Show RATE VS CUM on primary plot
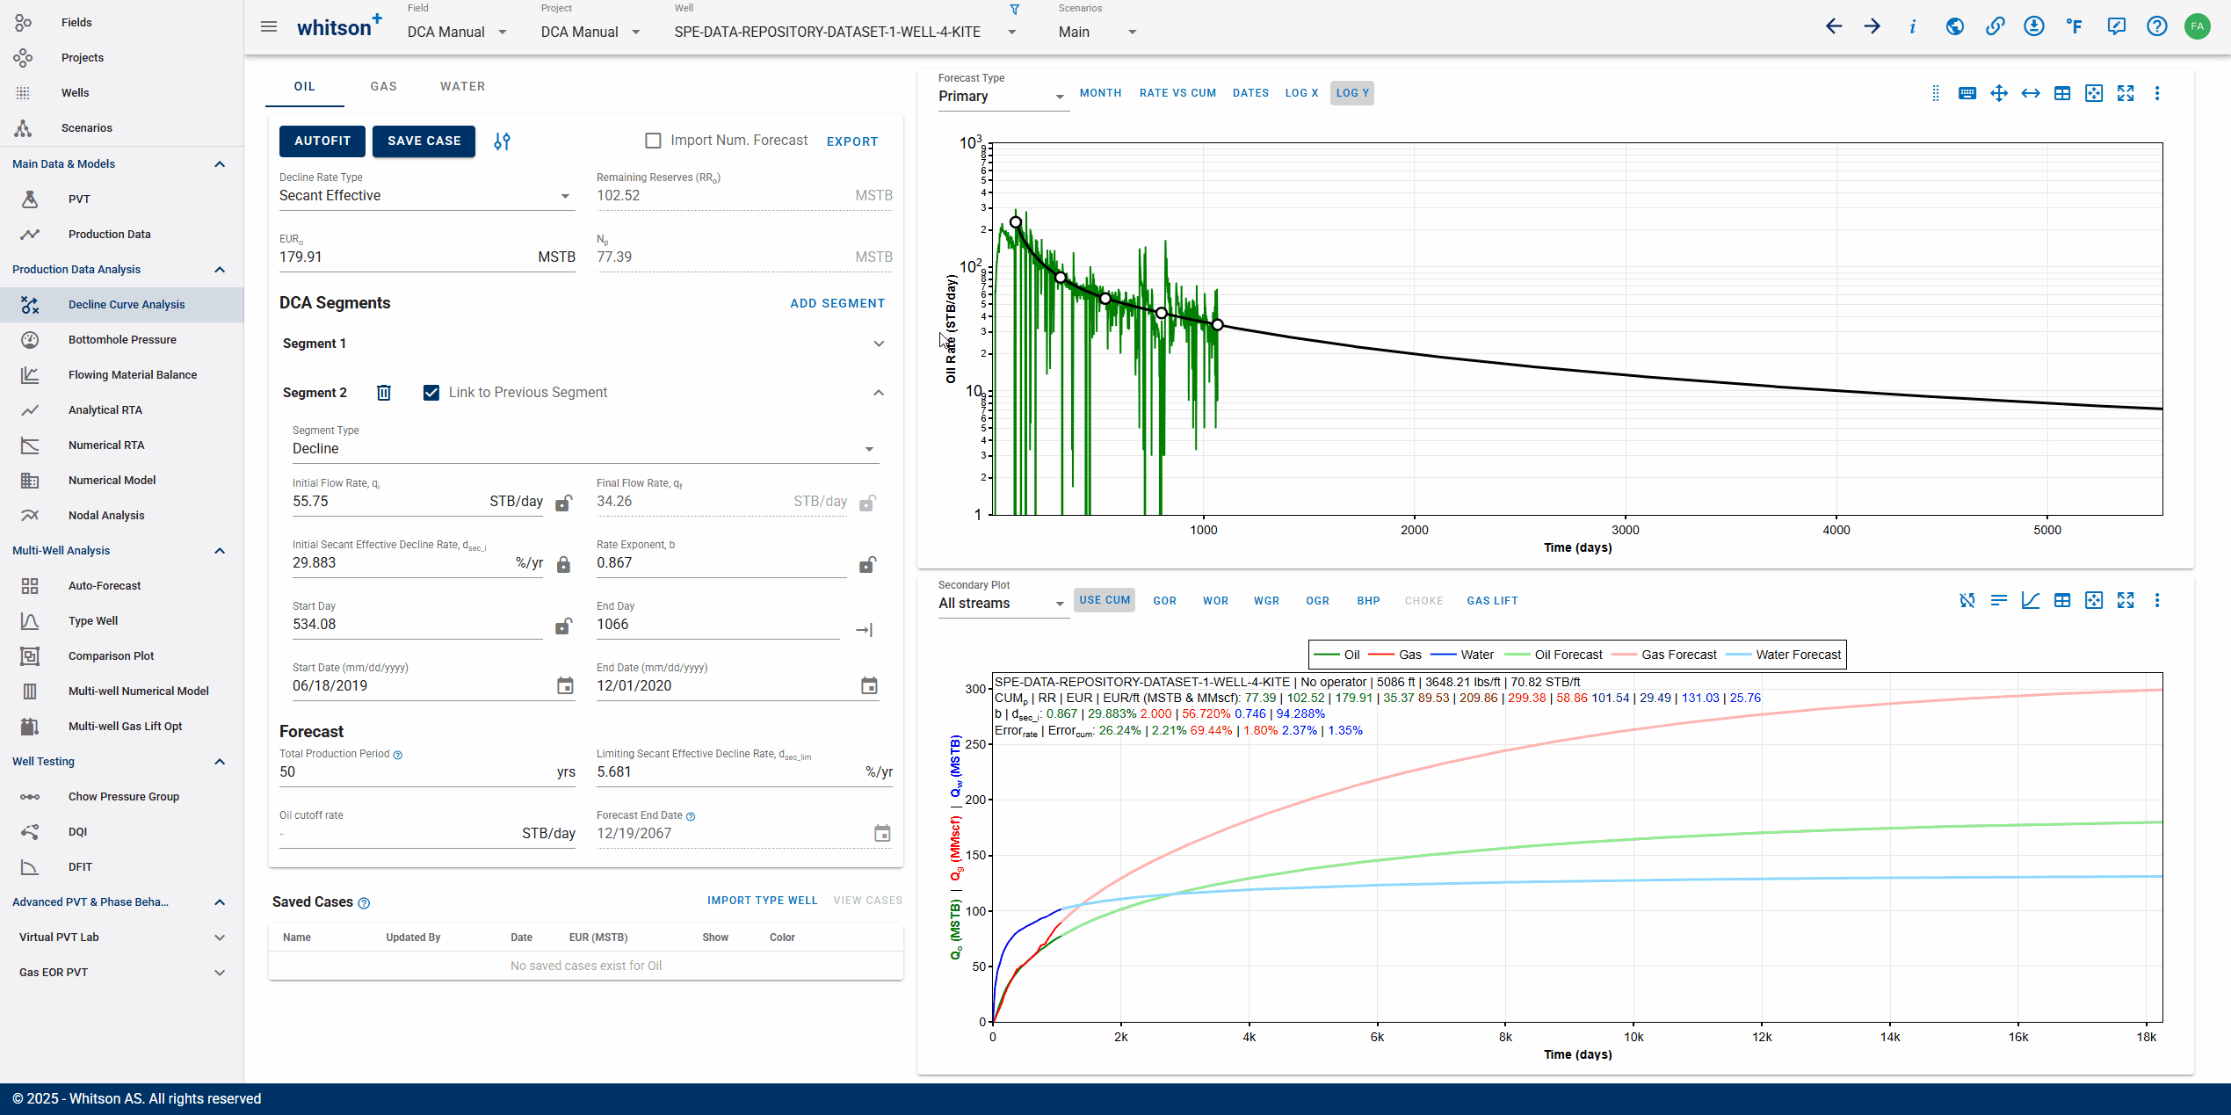Image resolution: width=2231 pixels, height=1115 pixels. click(x=1178, y=93)
